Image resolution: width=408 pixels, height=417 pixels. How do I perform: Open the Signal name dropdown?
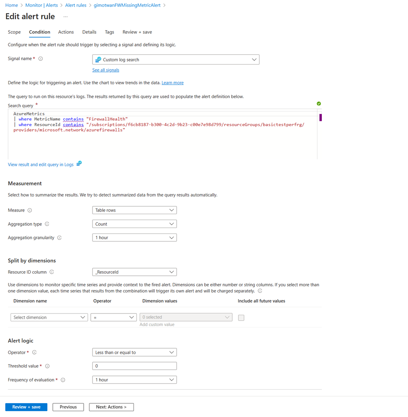[176, 60]
